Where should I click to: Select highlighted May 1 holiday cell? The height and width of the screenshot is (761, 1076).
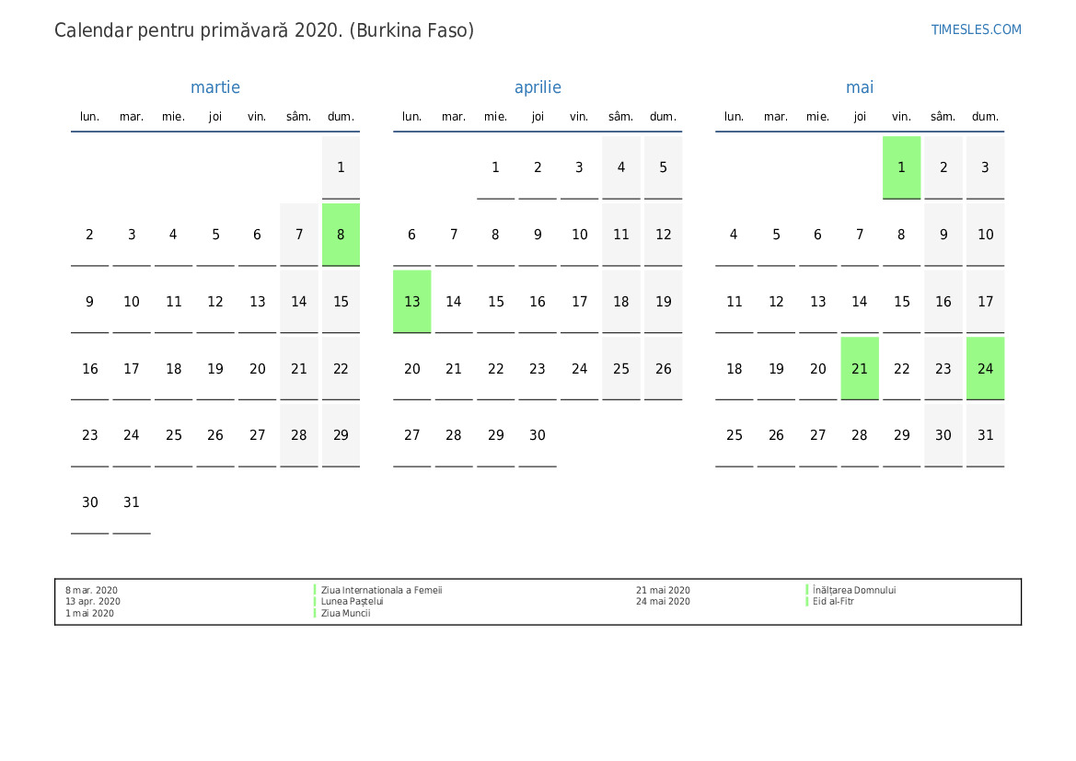(x=901, y=167)
